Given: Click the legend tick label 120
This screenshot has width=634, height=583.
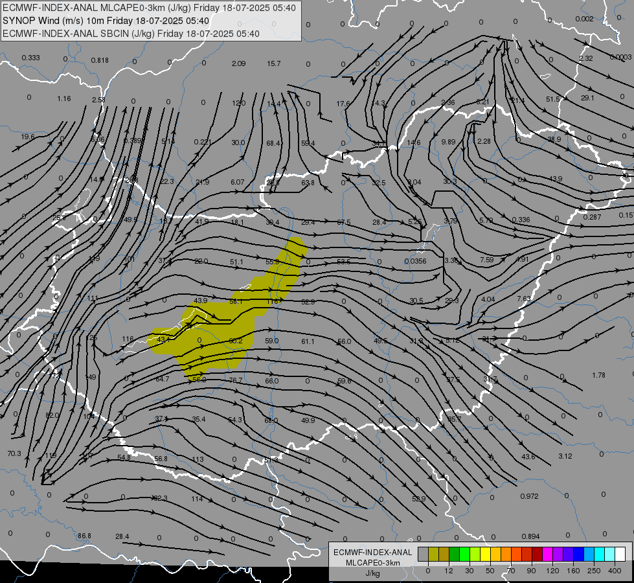Looking at the screenshot, I should [x=552, y=571].
